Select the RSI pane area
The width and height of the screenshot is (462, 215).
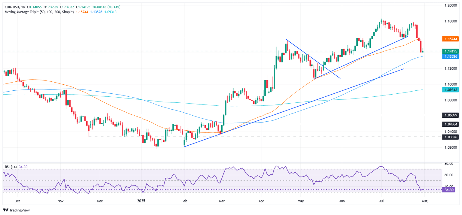[211, 179]
